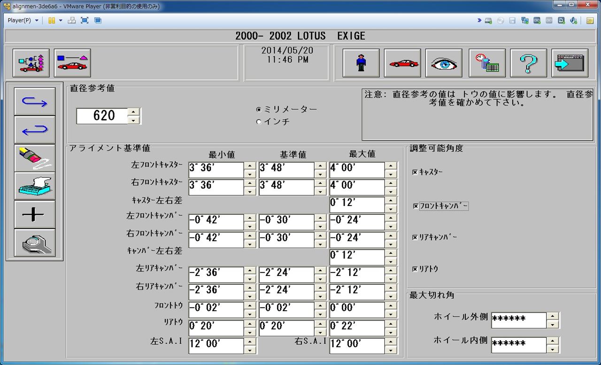Go forward with the right-turning arrow button
Screen dimensions: 601x365
(35, 101)
